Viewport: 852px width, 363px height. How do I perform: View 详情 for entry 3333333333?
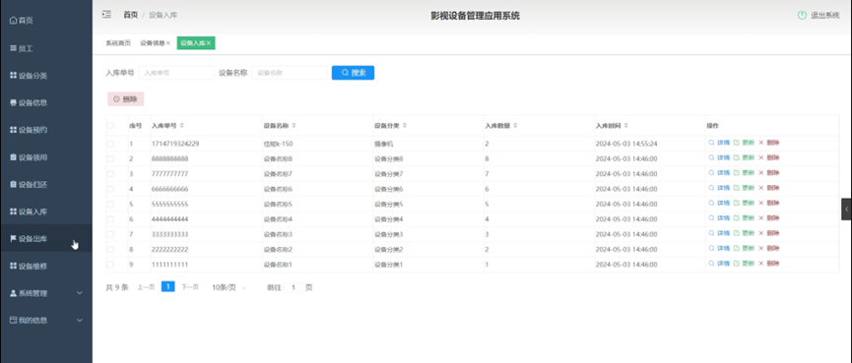click(719, 233)
